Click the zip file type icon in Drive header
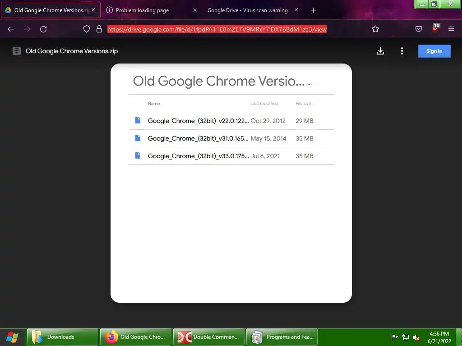Screen dimensions: 462x346 tap(17, 51)
